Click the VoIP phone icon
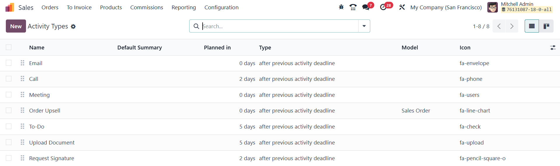Image resolution: width=560 pixels, height=166 pixels. click(x=353, y=7)
